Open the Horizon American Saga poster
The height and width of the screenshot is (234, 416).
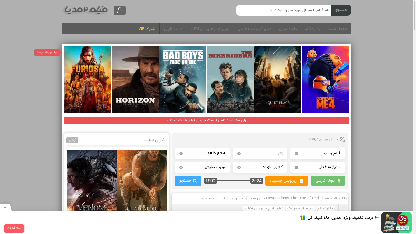click(x=135, y=80)
